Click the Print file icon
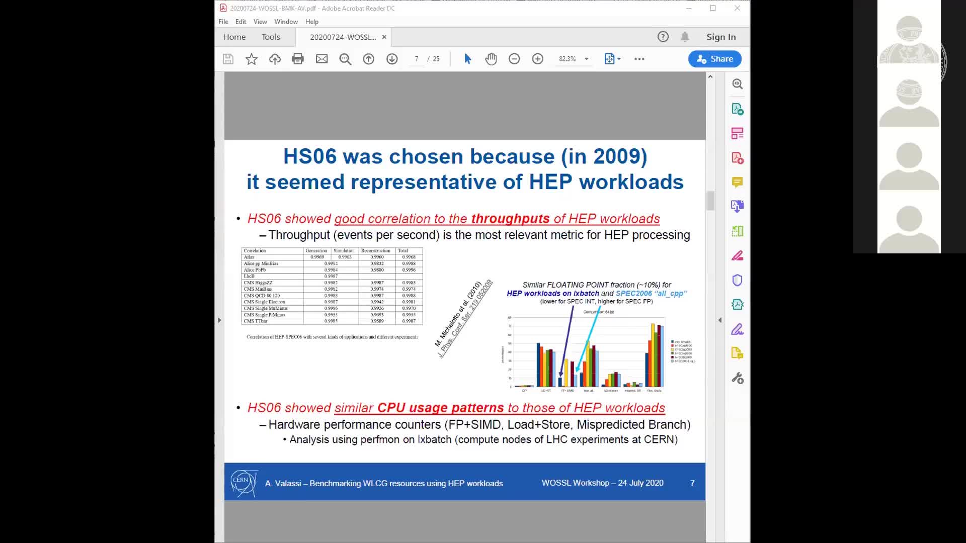966x543 pixels. click(x=298, y=59)
